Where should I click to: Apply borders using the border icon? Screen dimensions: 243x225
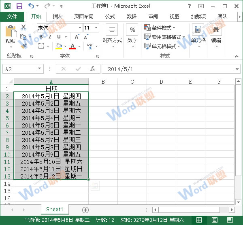click(x=41, y=46)
